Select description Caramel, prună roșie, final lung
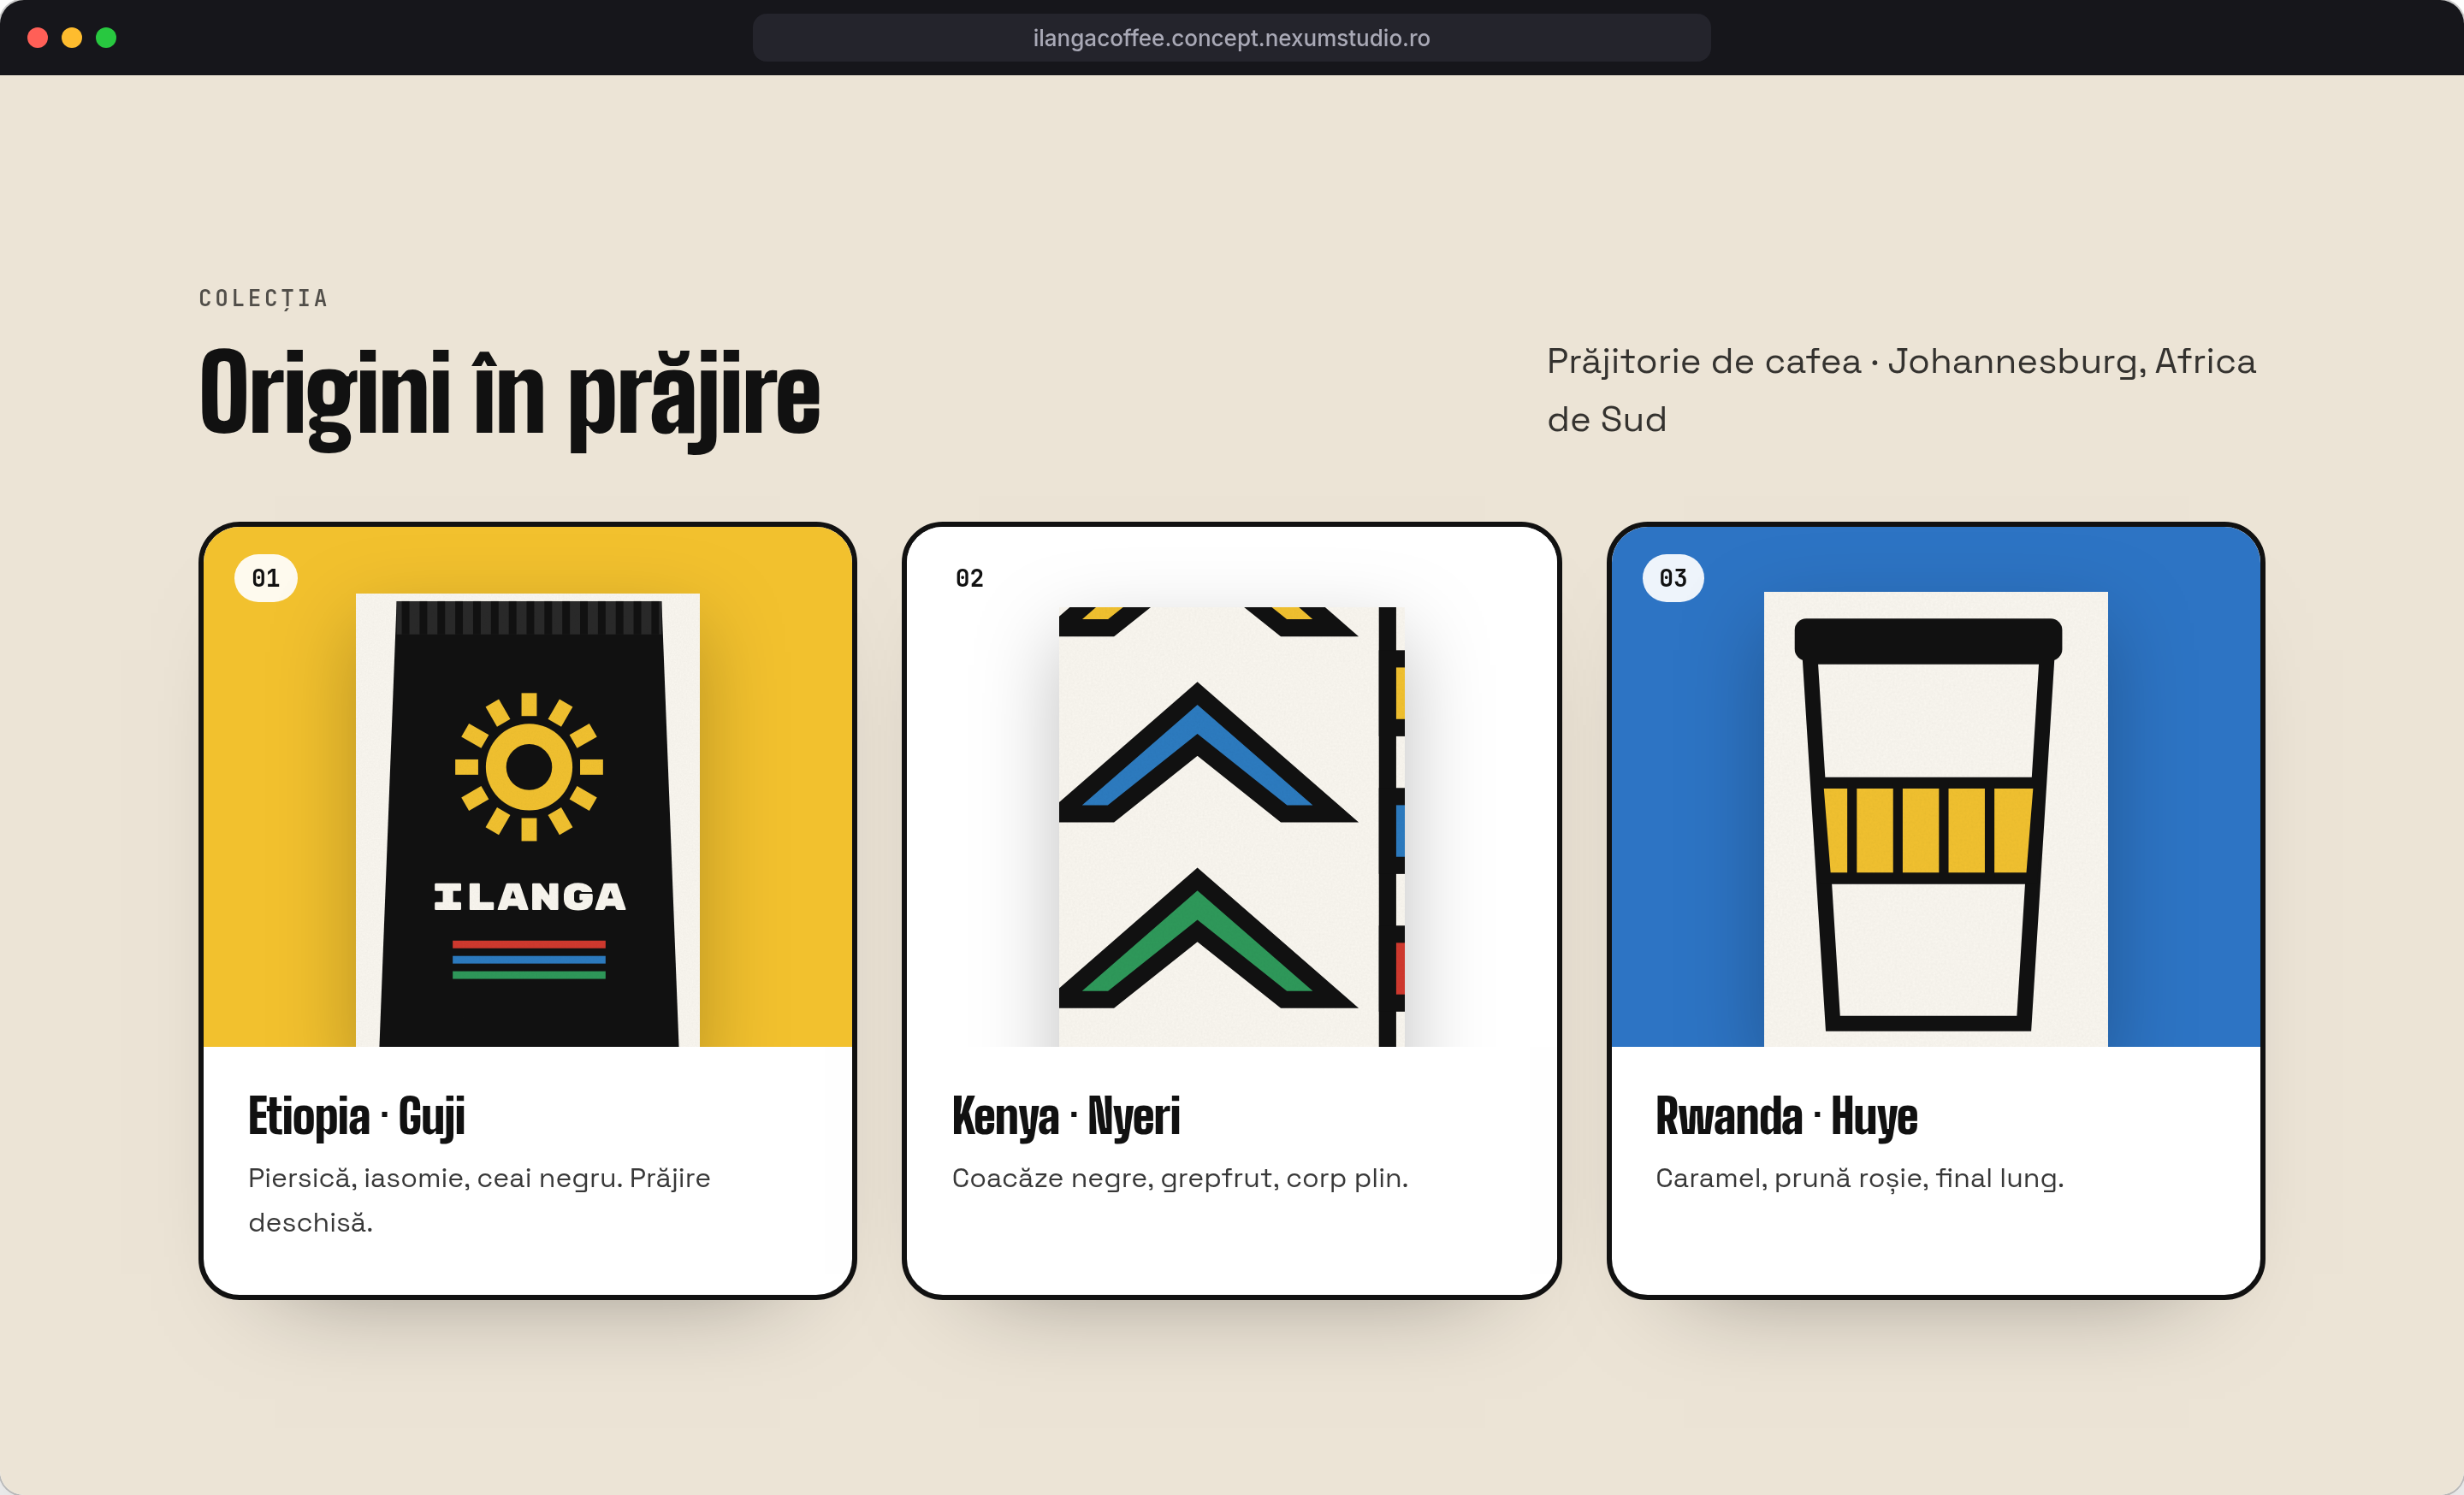This screenshot has height=1495, width=2464. coord(1860,1179)
